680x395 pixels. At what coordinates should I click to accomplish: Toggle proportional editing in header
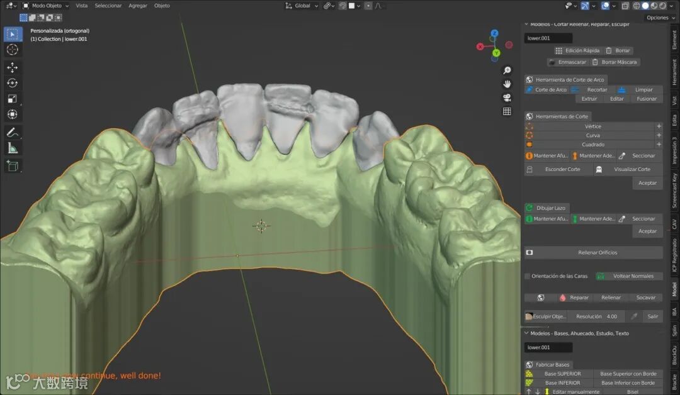(x=368, y=6)
